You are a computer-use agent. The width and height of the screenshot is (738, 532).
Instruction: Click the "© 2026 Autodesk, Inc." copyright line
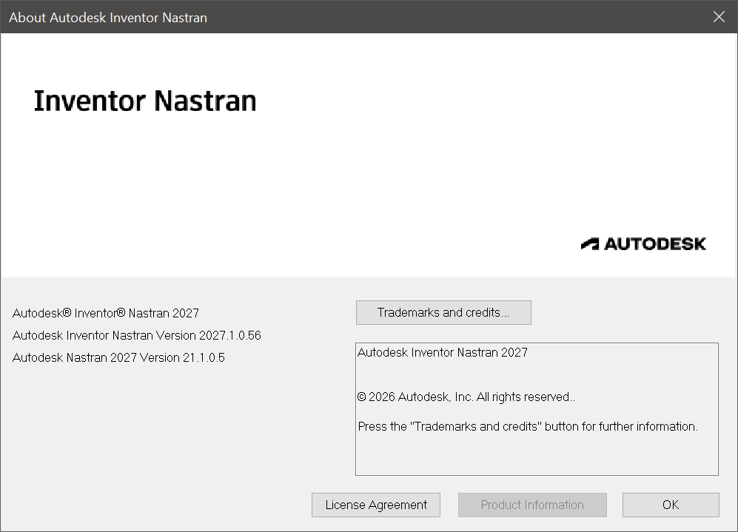(466, 397)
